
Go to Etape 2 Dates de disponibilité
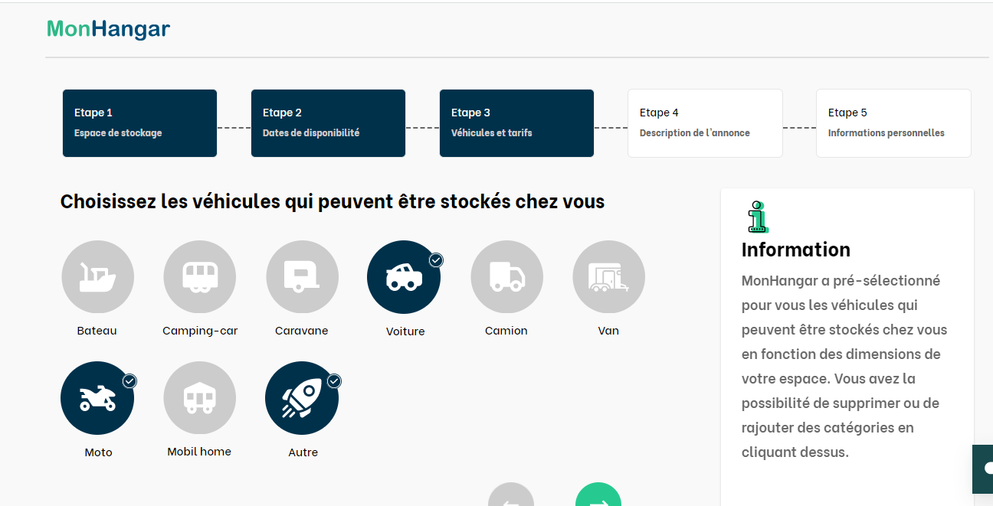(x=328, y=123)
